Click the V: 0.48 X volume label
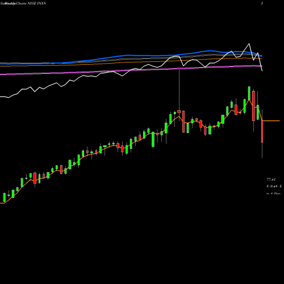 pyautogui.click(x=274, y=186)
